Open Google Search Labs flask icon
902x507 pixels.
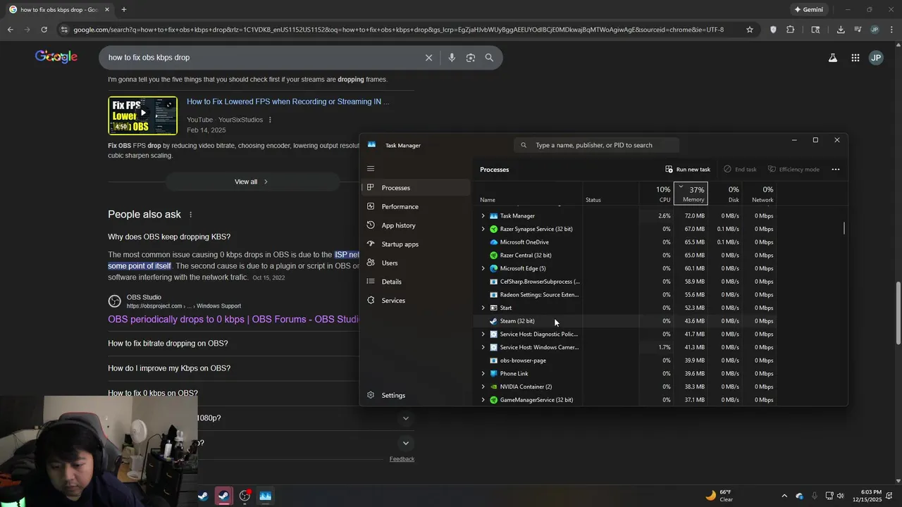coord(832,58)
